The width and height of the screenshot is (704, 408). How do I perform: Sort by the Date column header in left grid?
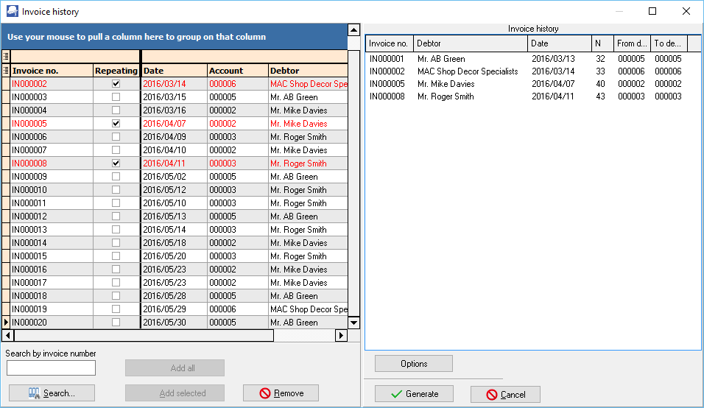tap(174, 71)
